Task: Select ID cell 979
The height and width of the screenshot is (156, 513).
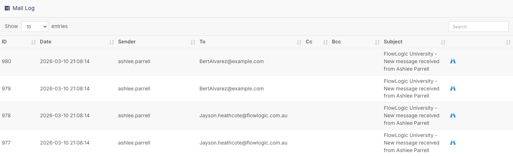Action: [6, 89]
